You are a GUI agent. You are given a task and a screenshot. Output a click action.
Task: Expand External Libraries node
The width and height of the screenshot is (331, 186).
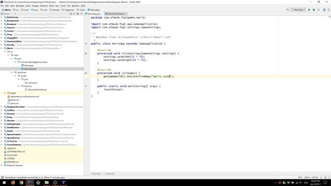point(2,165)
